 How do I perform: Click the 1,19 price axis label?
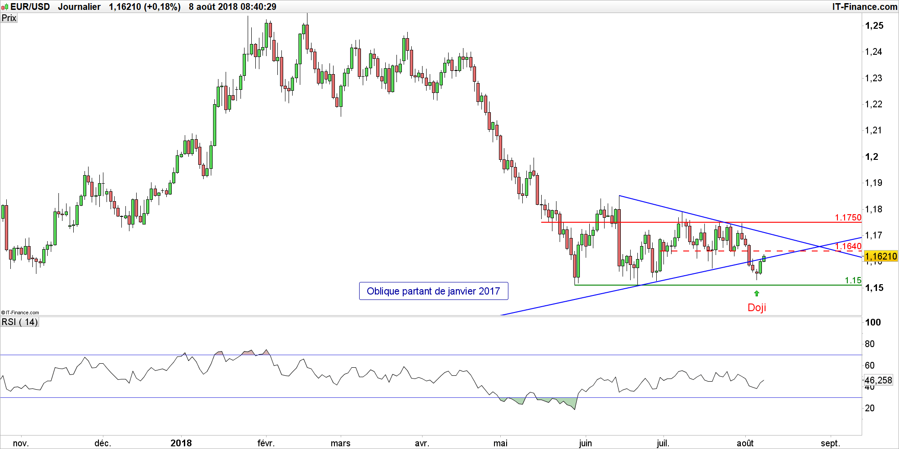[x=874, y=183]
